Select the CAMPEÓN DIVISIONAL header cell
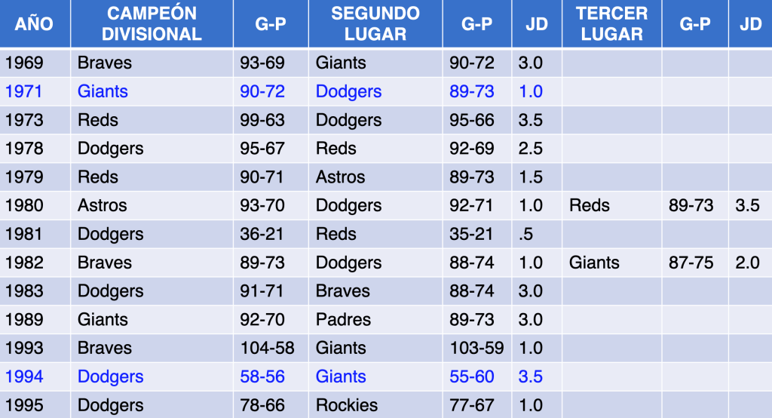Viewport: 772px width, 418px height. click(x=152, y=23)
